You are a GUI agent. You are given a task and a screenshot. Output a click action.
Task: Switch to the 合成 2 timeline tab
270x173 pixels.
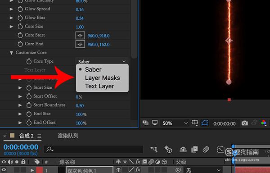26,136
